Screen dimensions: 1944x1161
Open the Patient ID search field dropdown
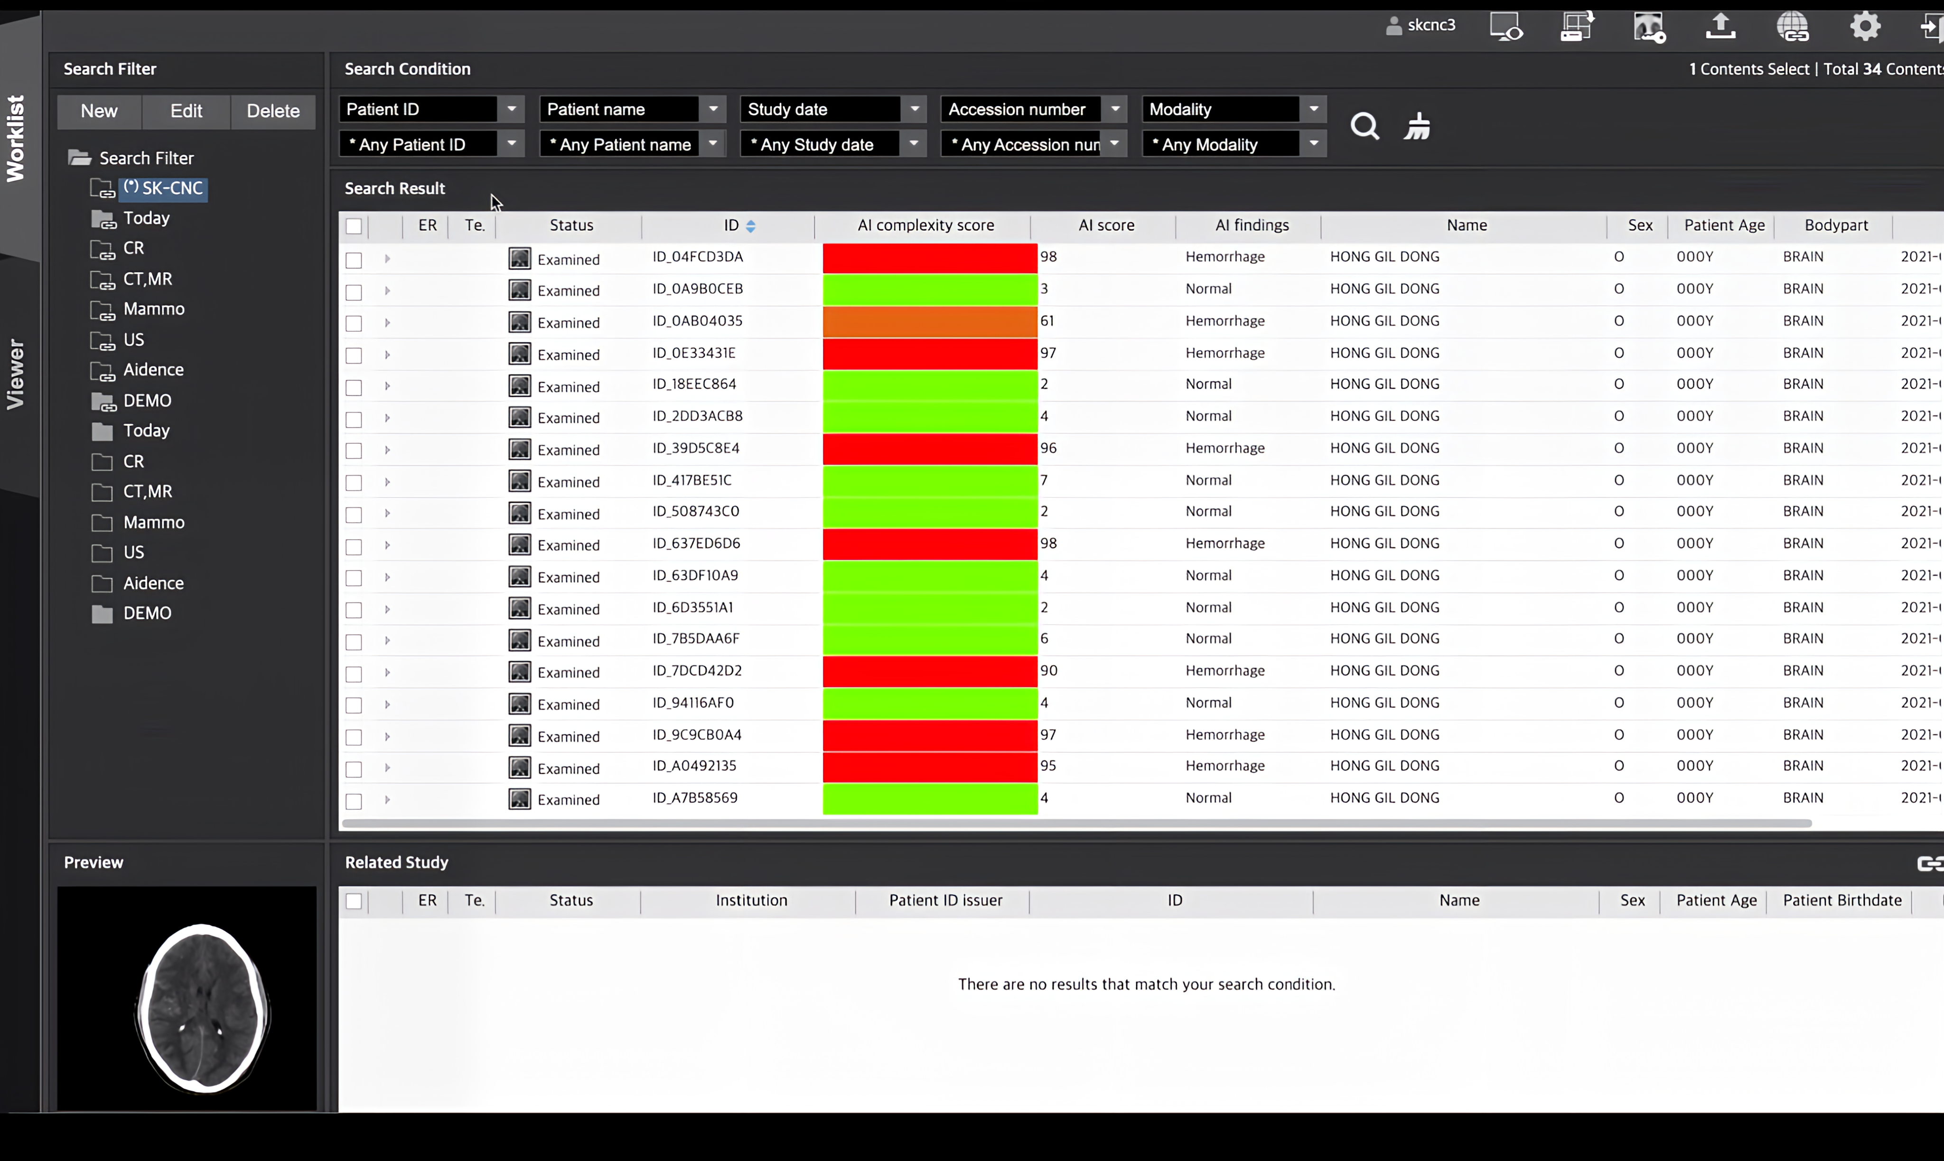pyautogui.click(x=513, y=109)
